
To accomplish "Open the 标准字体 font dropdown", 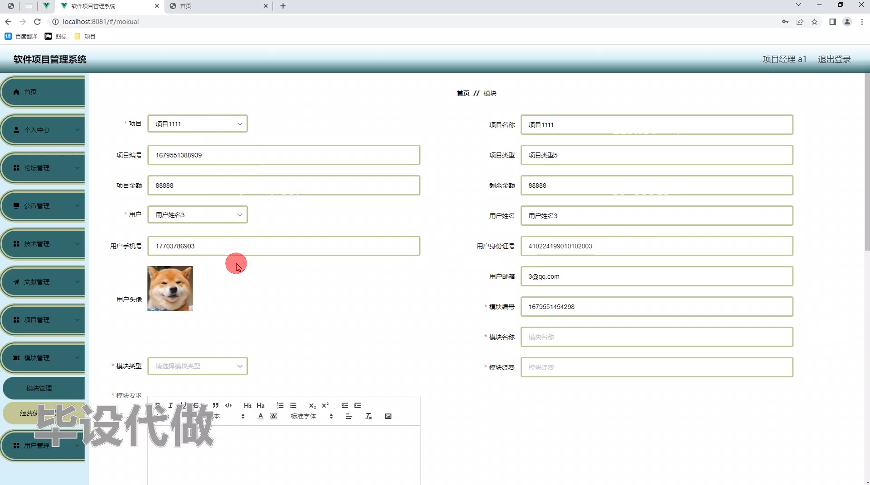I will coord(312,416).
